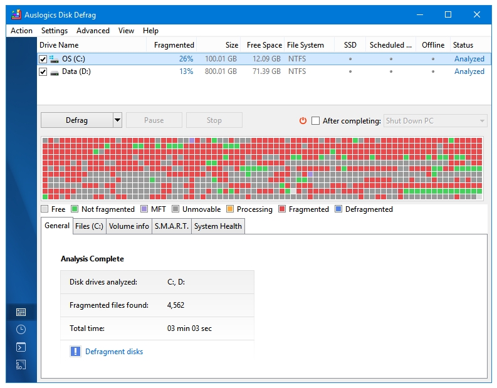Click the Analysis Complete heading
The height and width of the screenshot is (388, 497).
coord(92,259)
